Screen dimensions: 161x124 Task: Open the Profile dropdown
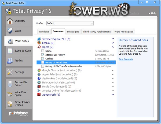coord(70,23)
